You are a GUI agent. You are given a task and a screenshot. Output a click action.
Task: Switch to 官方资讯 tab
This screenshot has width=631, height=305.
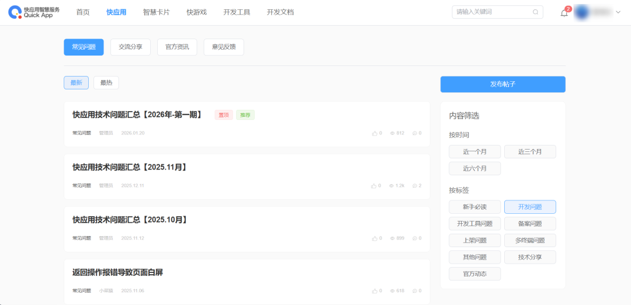pos(177,47)
